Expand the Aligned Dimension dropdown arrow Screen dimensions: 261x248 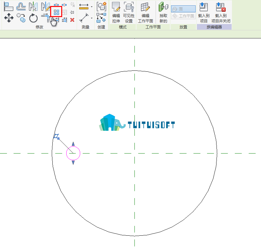[x=92, y=18]
